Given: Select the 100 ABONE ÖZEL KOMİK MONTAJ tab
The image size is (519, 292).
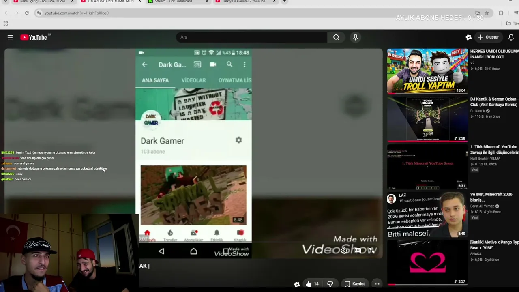Looking at the screenshot, I should click(110, 2).
